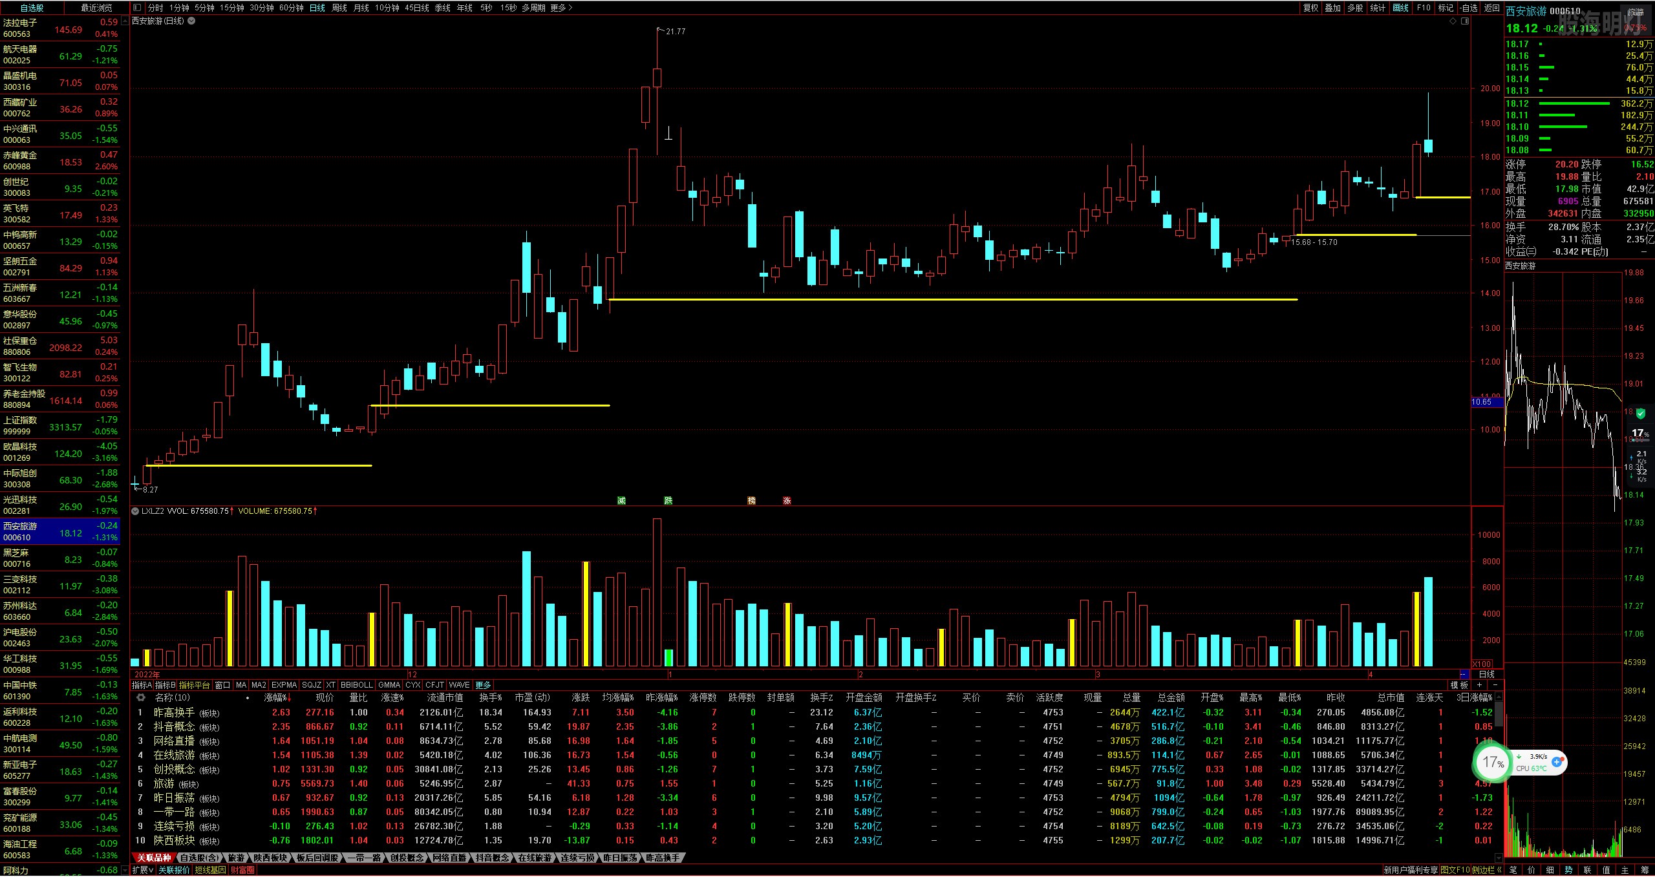Click the 涨 marker below the chart

[787, 501]
